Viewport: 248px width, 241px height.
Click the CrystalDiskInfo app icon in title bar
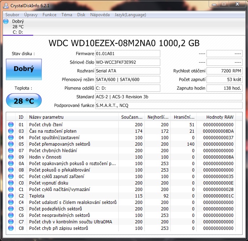[x=6, y=5]
